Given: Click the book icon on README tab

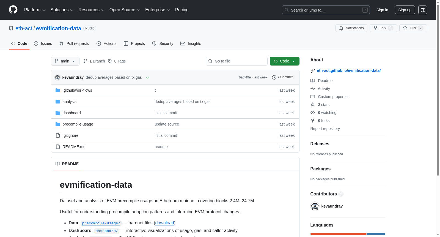Looking at the screenshot, I should [x=58, y=164].
